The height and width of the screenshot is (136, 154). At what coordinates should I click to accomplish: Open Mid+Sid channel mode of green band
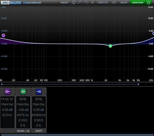pyautogui.click(x=23, y=104)
